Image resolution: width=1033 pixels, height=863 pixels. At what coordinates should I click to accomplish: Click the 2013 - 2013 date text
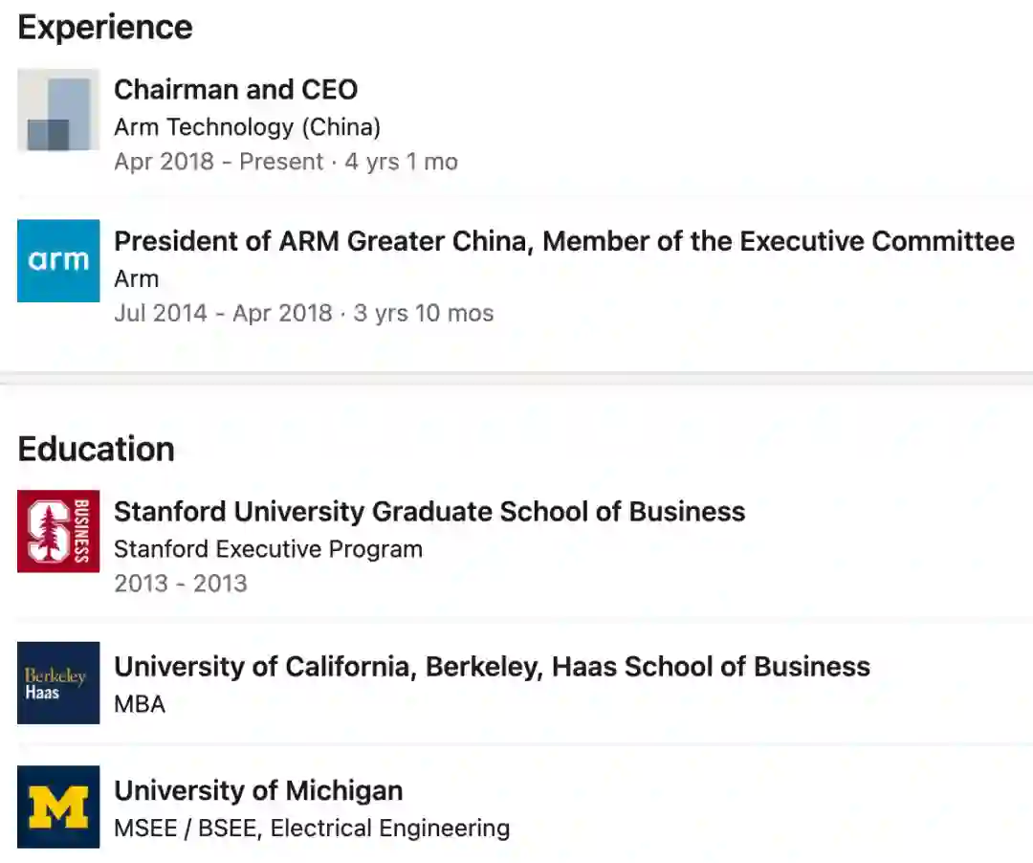click(181, 583)
